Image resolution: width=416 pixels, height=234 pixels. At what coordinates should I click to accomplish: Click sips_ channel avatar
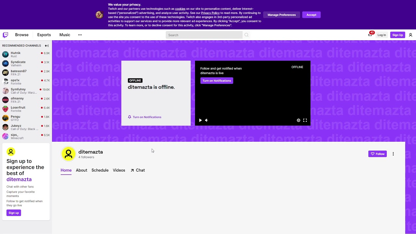pos(6,136)
